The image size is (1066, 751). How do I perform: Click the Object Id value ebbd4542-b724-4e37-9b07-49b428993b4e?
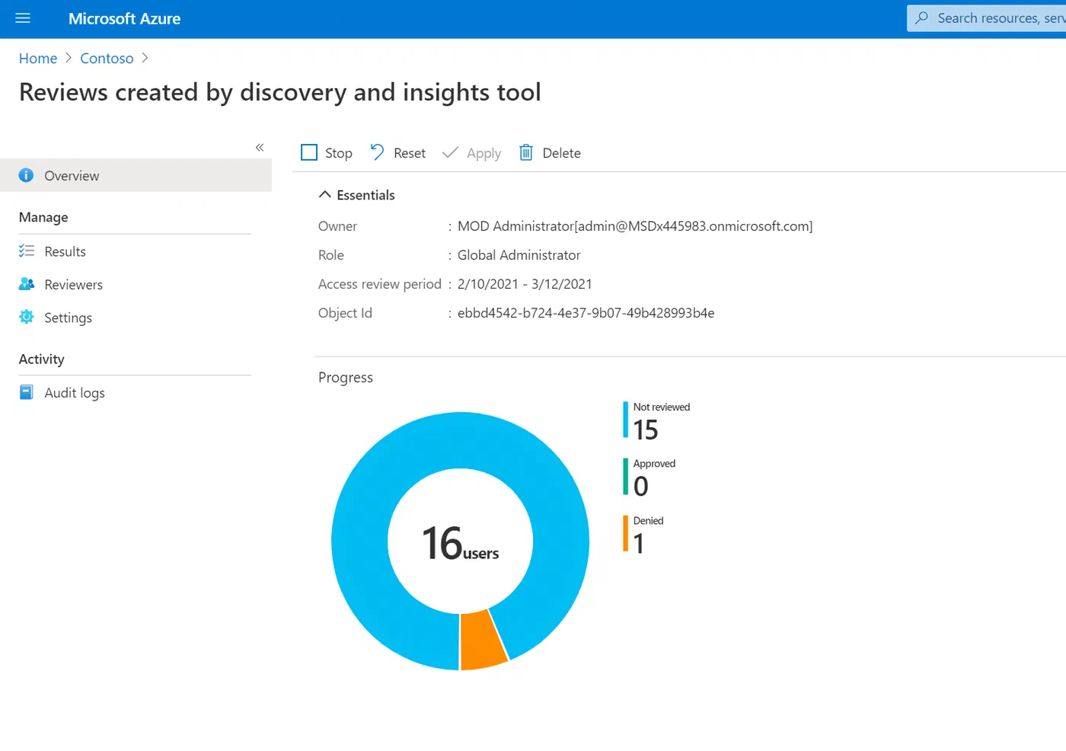tap(586, 313)
